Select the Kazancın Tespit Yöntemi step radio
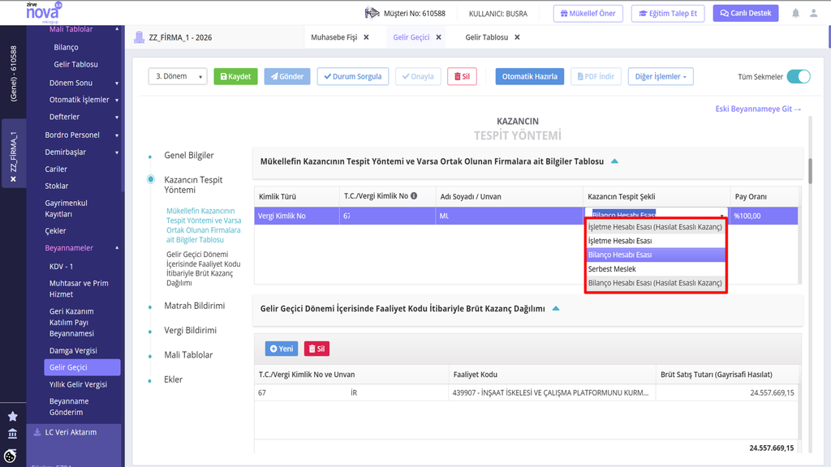Image resolution: width=831 pixels, height=467 pixels. 151,179
